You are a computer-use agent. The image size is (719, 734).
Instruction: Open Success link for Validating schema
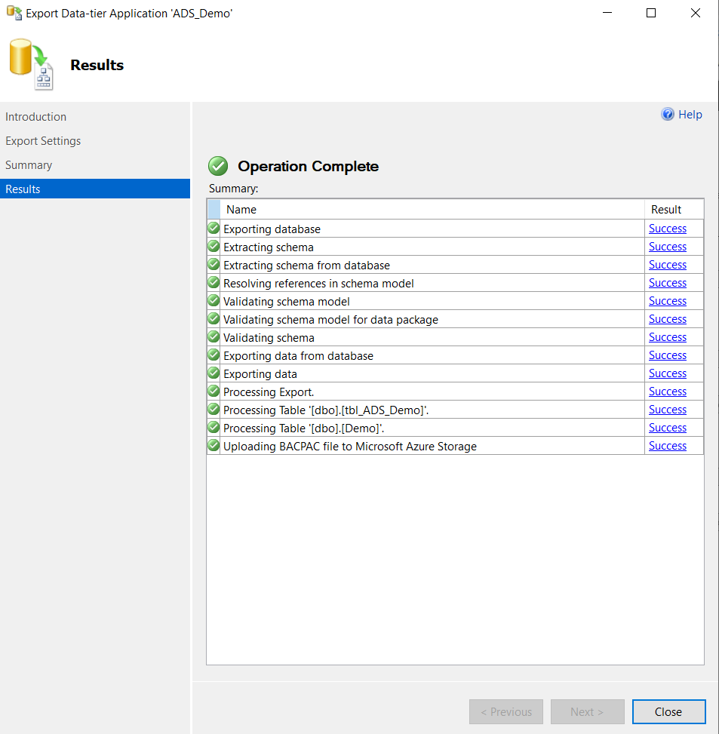pyautogui.click(x=668, y=337)
